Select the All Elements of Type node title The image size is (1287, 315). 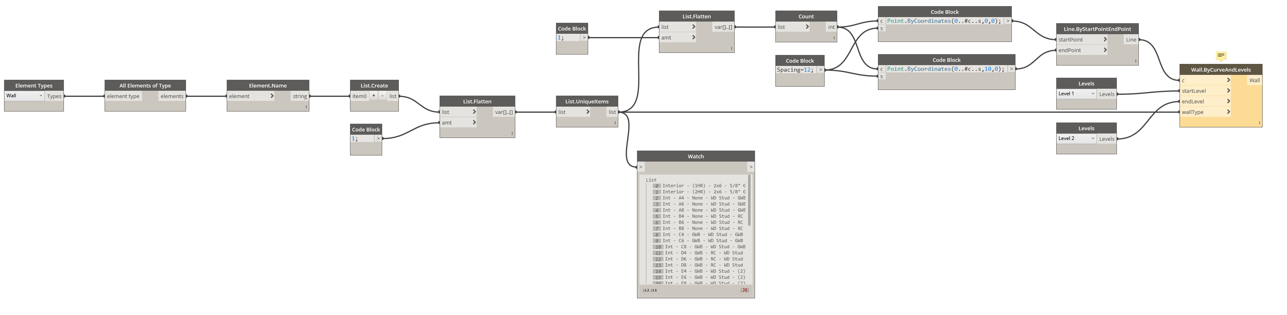145,85
